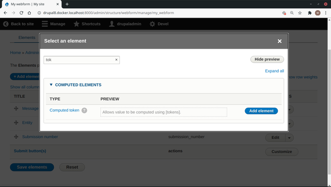Click the browser back arrow

pos(6,13)
